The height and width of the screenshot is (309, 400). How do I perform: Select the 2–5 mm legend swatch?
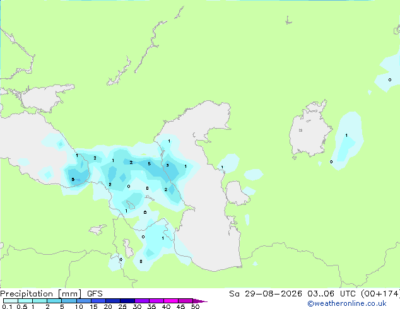click(54, 301)
